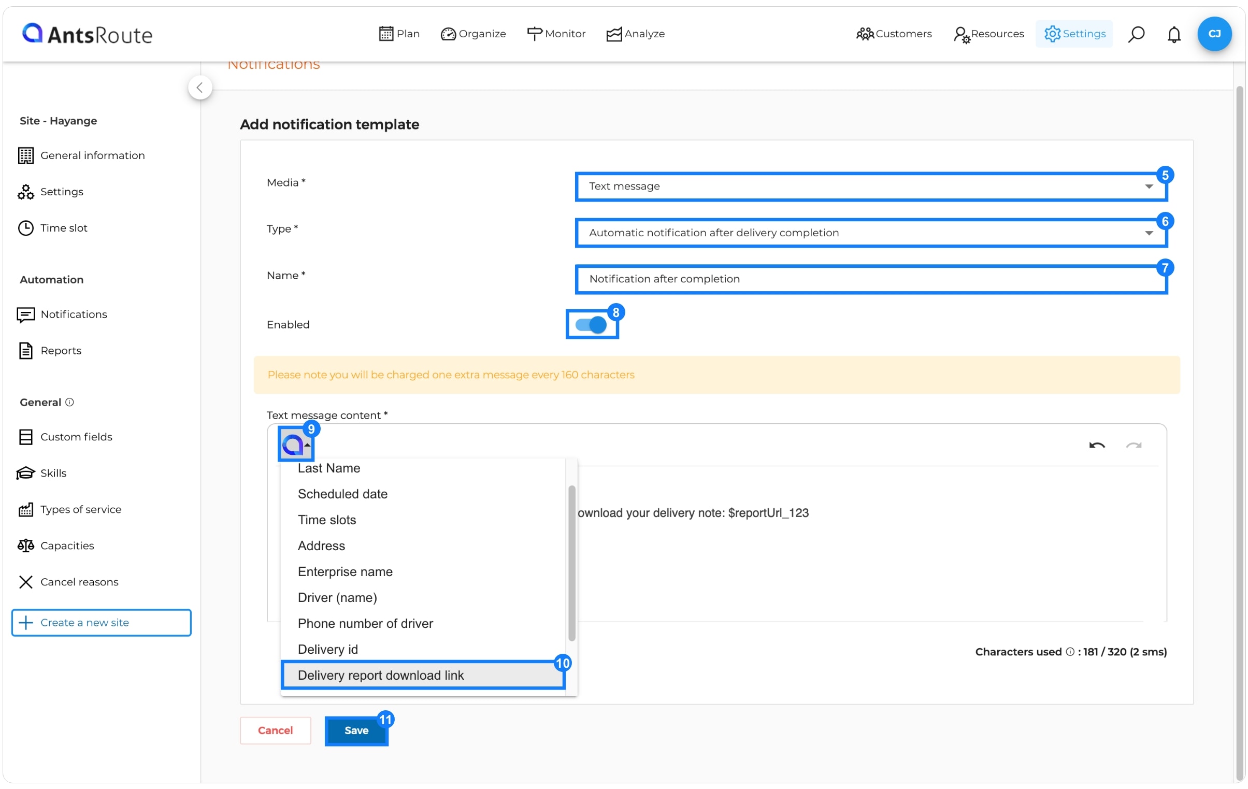Image resolution: width=1248 pixels, height=789 pixels.
Task: Open Types of service in the sidebar
Action: pyautogui.click(x=70, y=510)
